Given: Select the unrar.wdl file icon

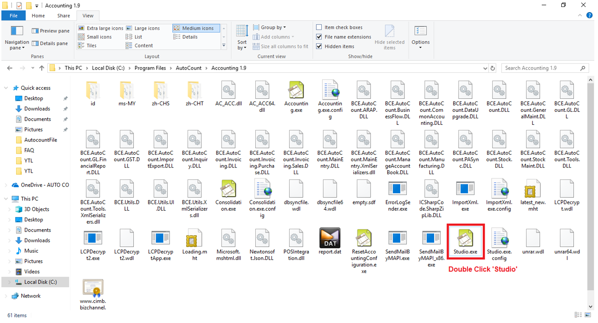Looking at the screenshot, I should coord(533,237).
